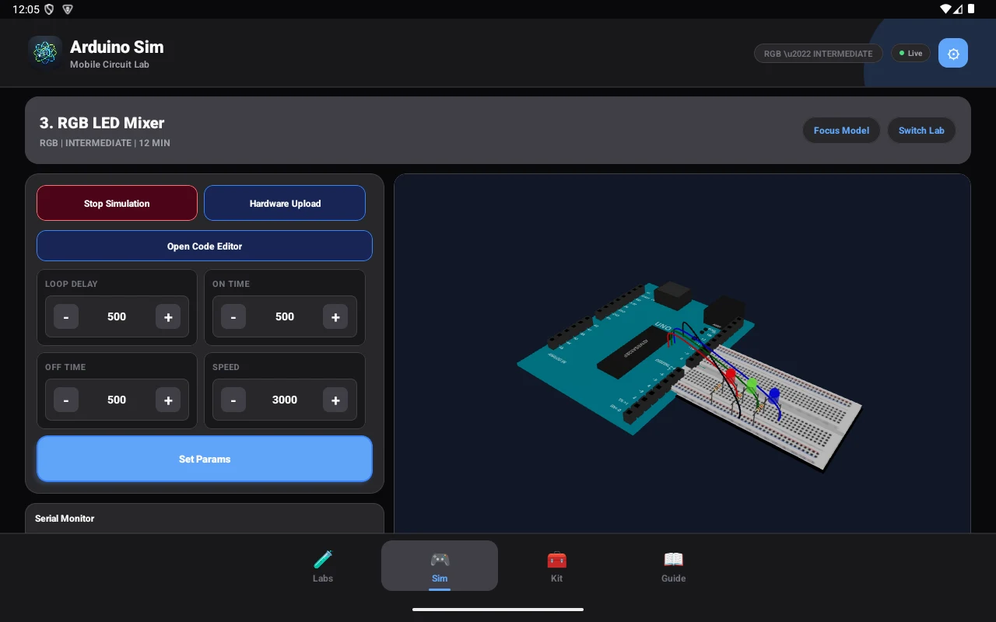Decrease the Loop Delay value

[x=66, y=316]
